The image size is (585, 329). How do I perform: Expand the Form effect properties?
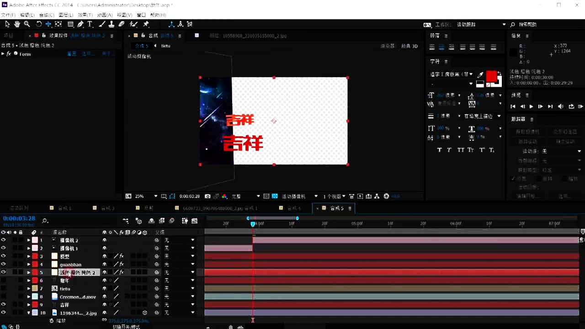pos(3,54)
